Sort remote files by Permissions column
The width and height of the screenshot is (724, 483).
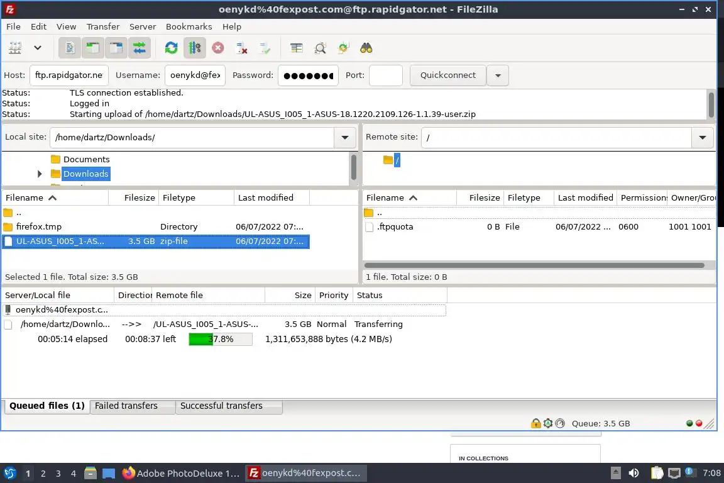642,198
